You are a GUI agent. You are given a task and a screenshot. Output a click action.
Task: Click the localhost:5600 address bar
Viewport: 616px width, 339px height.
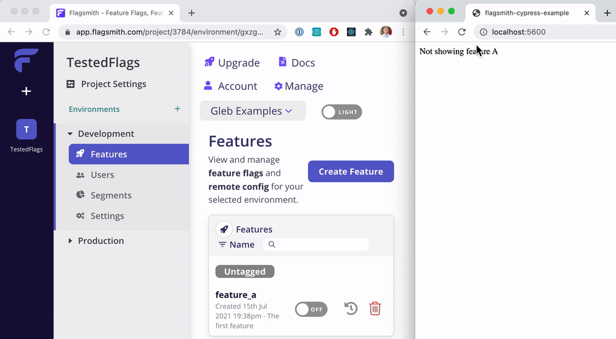[x=546, y=32]
